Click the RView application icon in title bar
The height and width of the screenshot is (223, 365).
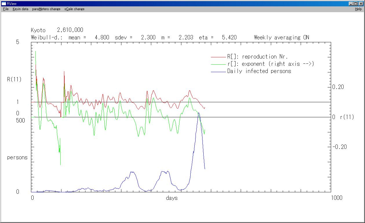[x=4, y=4]
